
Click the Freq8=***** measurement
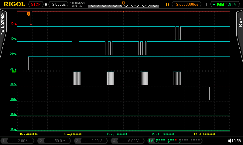pos(117,134)
